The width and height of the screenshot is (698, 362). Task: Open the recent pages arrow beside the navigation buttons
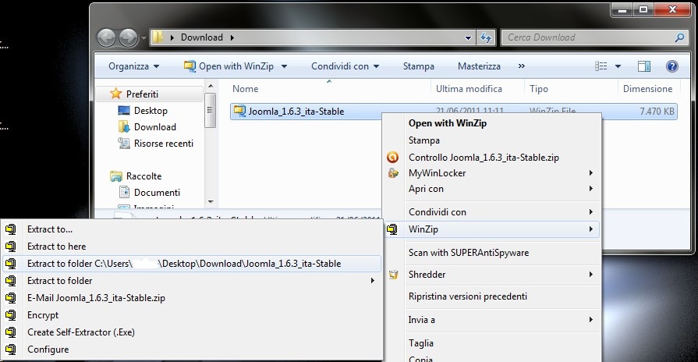[x=143, y=38]
